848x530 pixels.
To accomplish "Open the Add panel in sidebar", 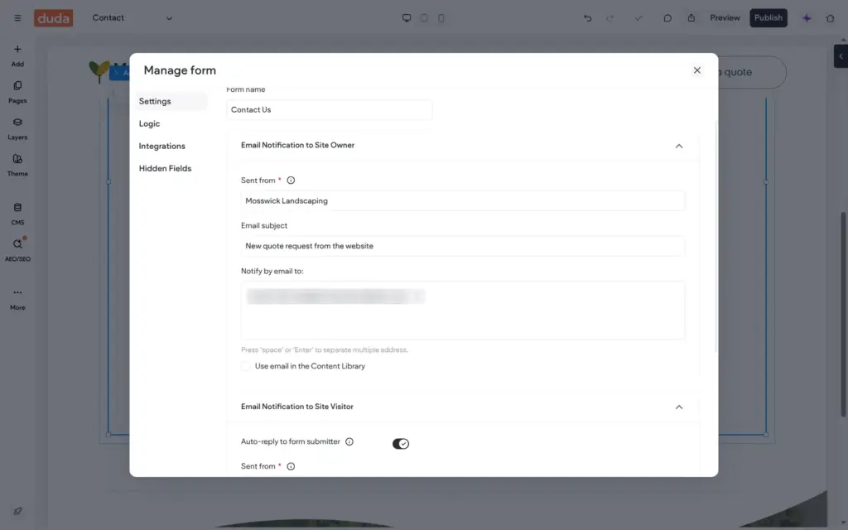I will 17,55.
